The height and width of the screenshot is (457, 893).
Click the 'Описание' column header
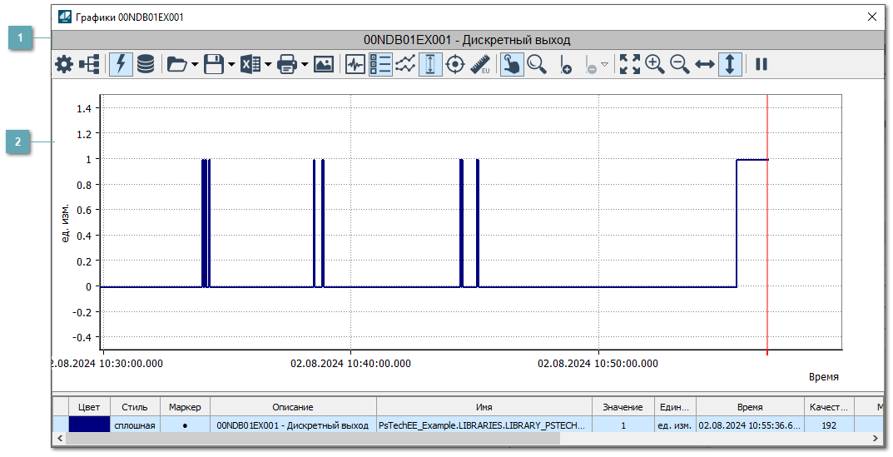[293, 407]
